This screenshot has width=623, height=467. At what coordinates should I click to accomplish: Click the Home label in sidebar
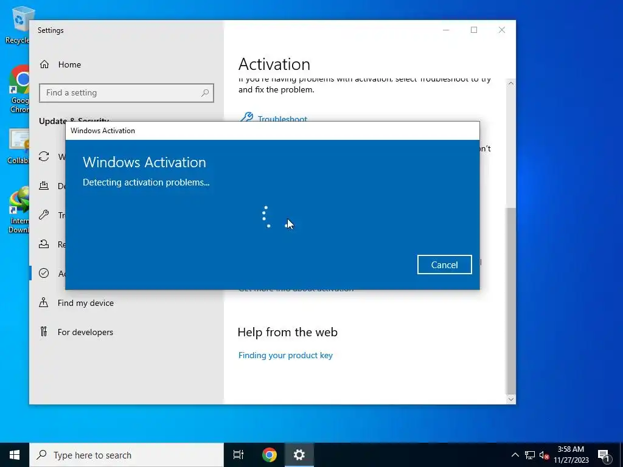(x=69, y=64)
